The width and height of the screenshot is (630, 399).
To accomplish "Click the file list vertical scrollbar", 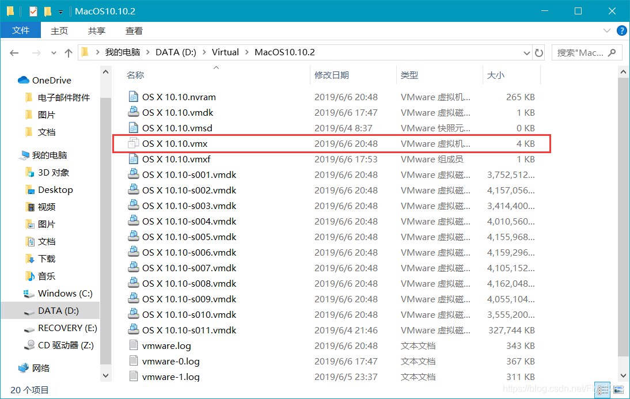I will click(623, 217).
